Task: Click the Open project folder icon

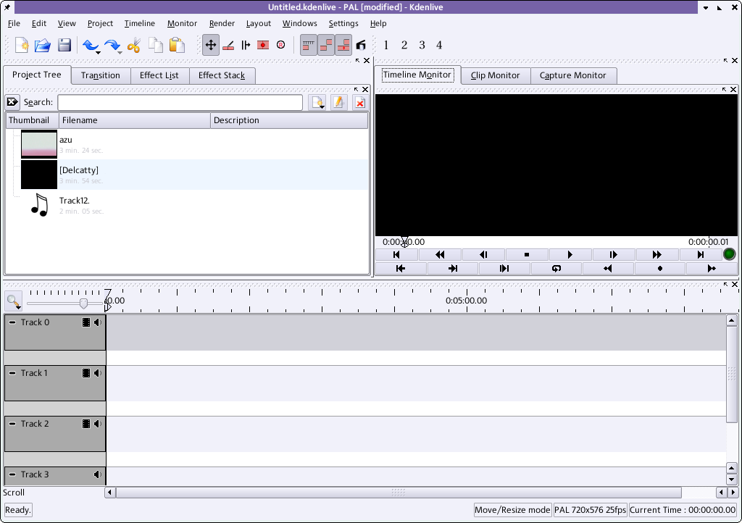Action: (43, 46)
